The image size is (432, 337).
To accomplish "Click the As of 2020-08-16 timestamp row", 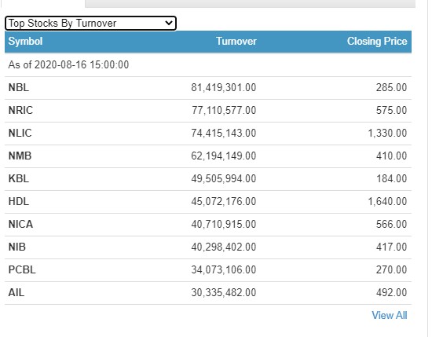I will [208, 65].
